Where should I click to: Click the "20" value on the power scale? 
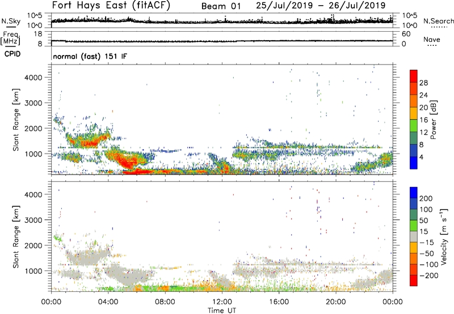click(423, 108)
